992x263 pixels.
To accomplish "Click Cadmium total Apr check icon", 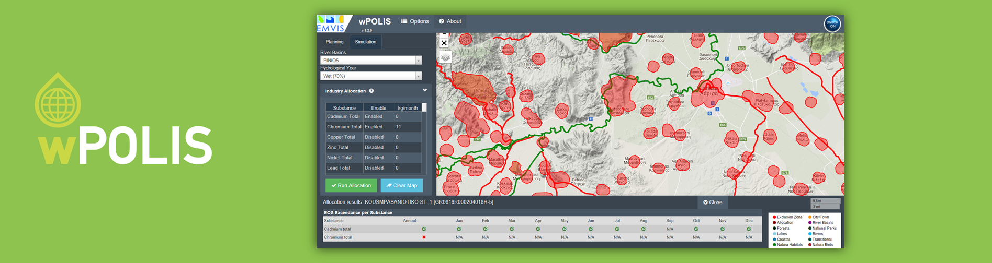I will pyautogui.click(x=538, y=229).
